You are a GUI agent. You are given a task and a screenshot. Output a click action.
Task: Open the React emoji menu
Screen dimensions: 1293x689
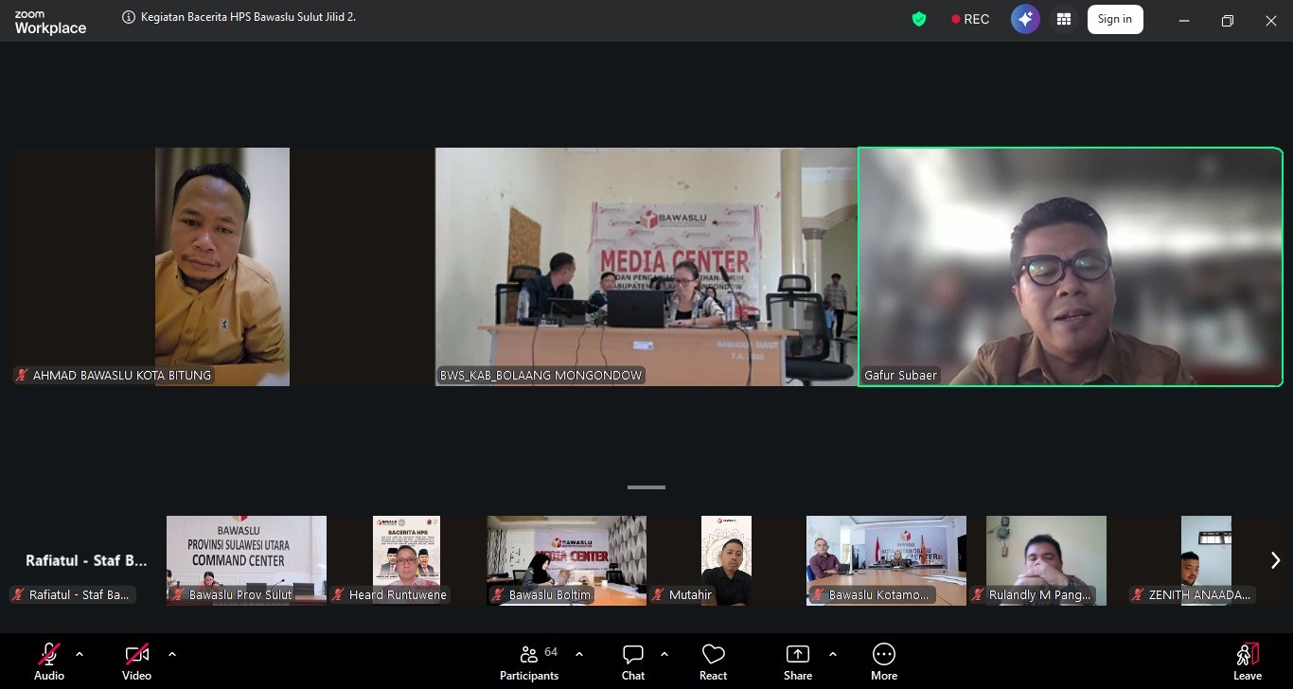pos(714,662)
